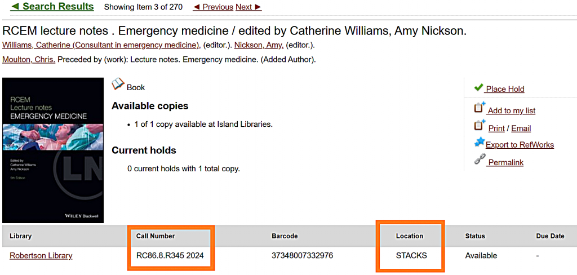Click the Add to my list clipboard icon
Image resolution: width=577 pixels, height=275 pixels.
point(480,108)
